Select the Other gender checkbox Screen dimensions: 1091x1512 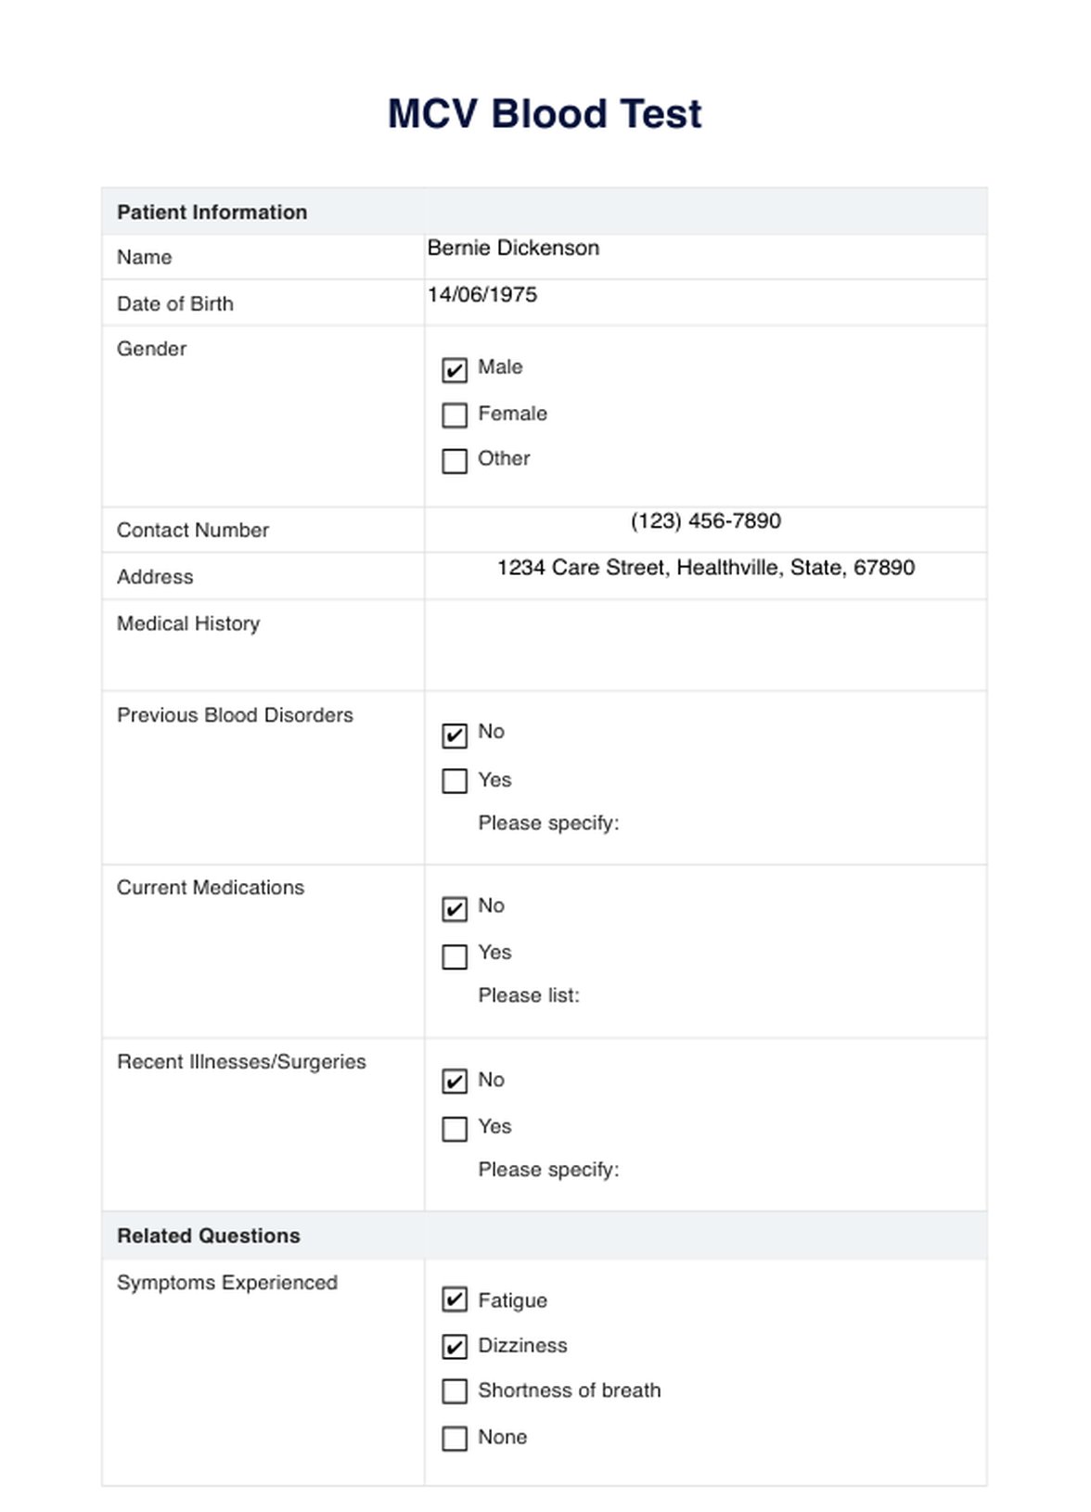pyautogui.click(x=454, y=461)
